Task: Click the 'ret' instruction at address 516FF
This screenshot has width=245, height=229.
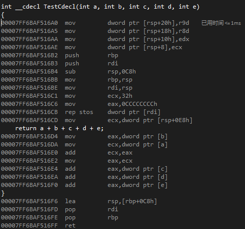Action: (70, 225)
